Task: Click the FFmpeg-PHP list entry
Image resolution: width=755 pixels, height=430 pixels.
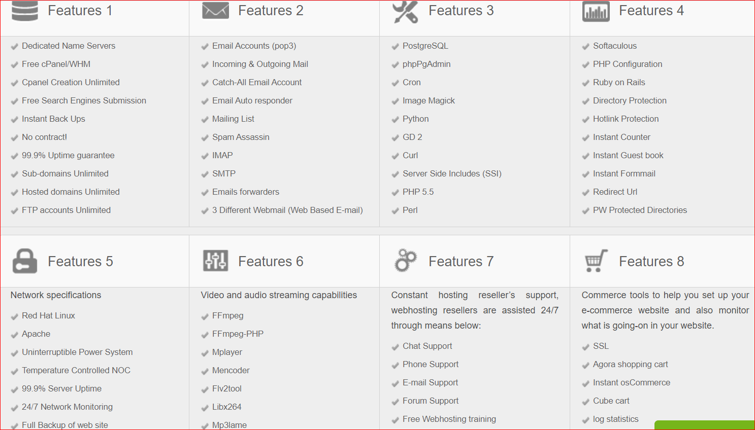Action: [238, 334]
